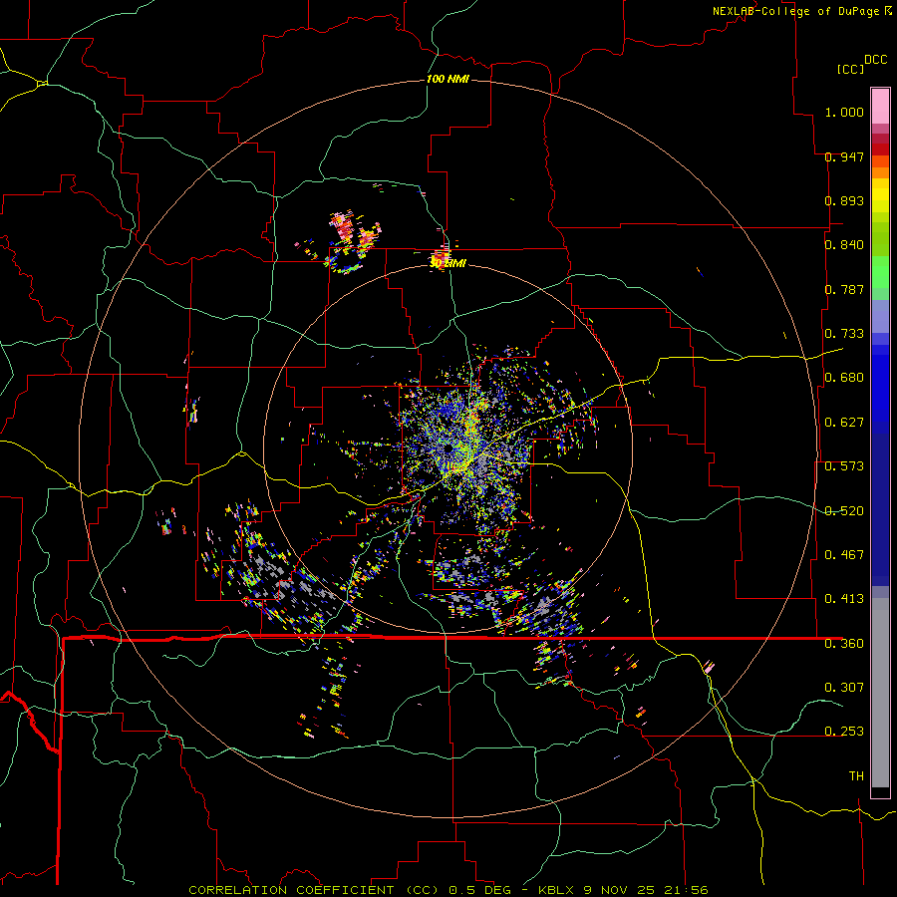Click the 0.413 legend value
The height and width of the screenshot is (897, 897).
point(844,599)
